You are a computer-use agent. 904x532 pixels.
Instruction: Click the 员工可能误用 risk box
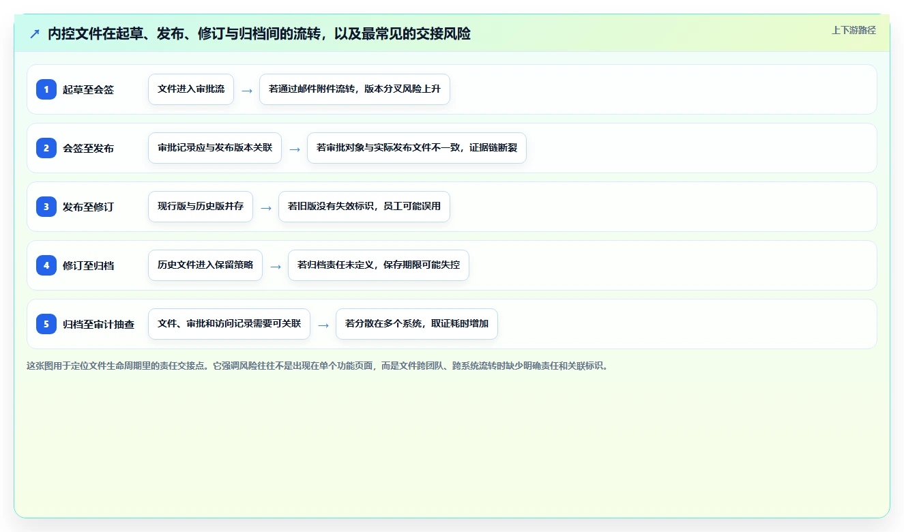[x=364, y=207]
